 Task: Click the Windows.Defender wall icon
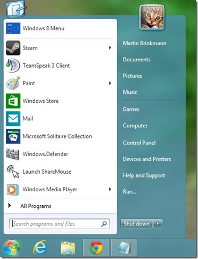coord(13,154)
